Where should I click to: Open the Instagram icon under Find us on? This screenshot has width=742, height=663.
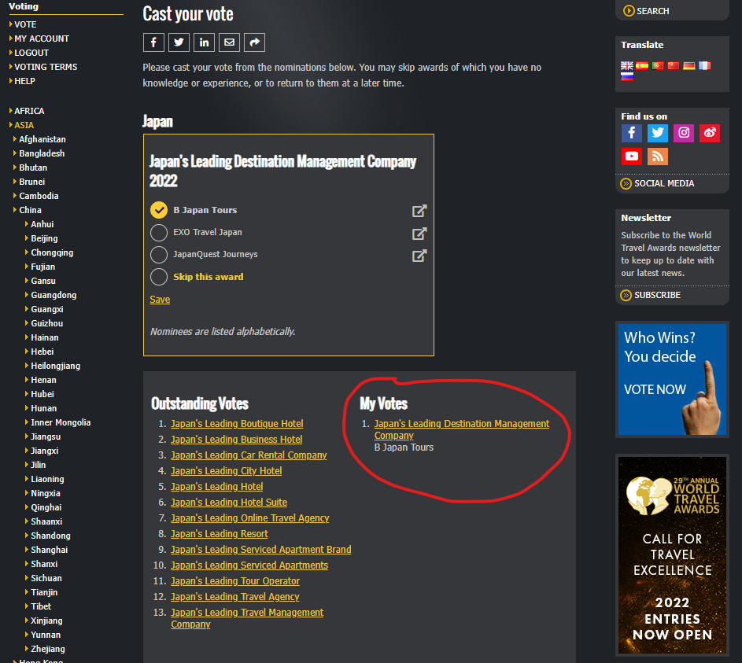684,133
